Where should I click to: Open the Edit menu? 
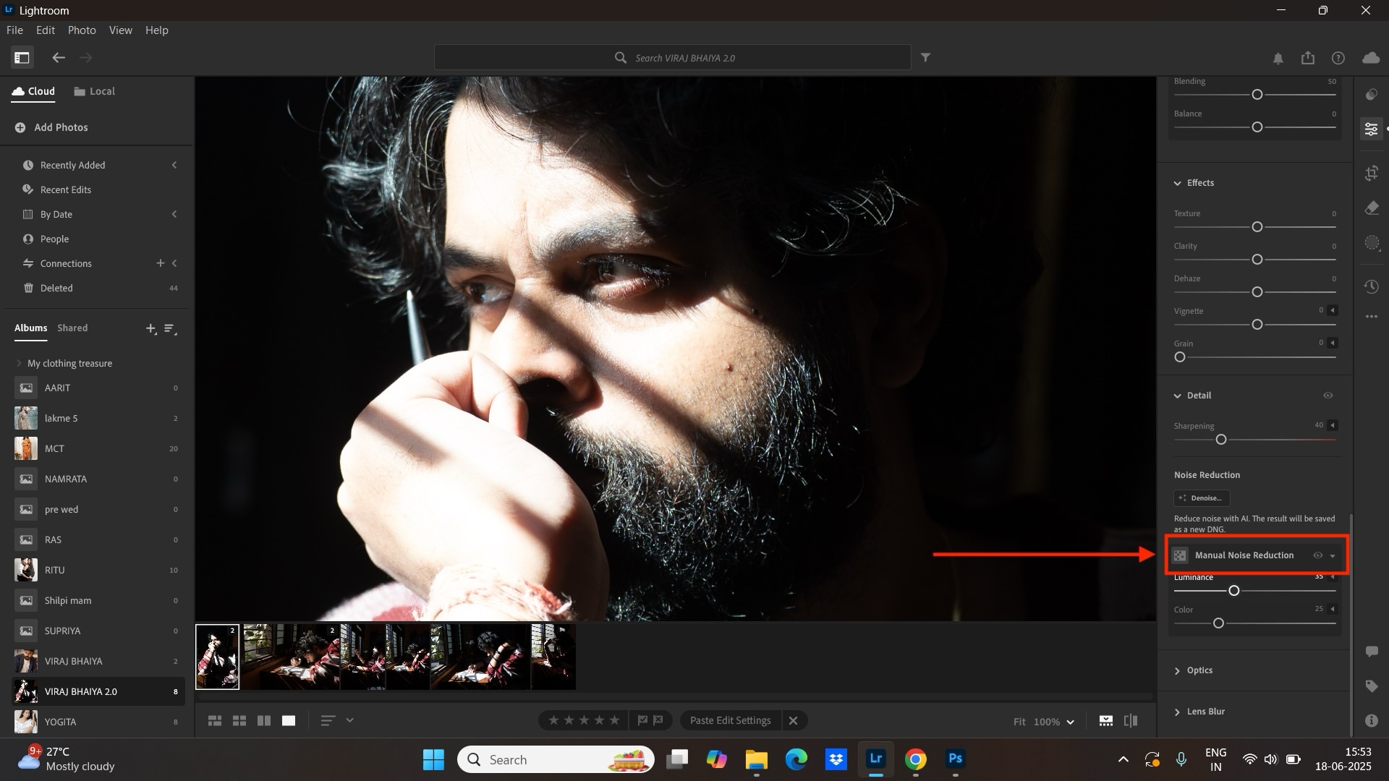(46, 30)
